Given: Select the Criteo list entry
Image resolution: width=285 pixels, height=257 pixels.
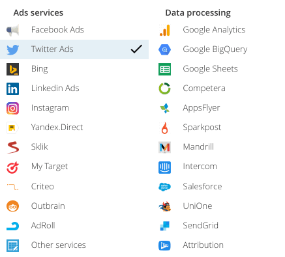Looking at the screenshot, I should [74, 187].
